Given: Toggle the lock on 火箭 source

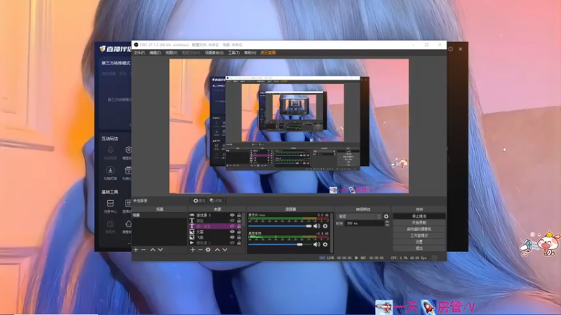Looking at the screenshot, I should click(x=239, y=232).
